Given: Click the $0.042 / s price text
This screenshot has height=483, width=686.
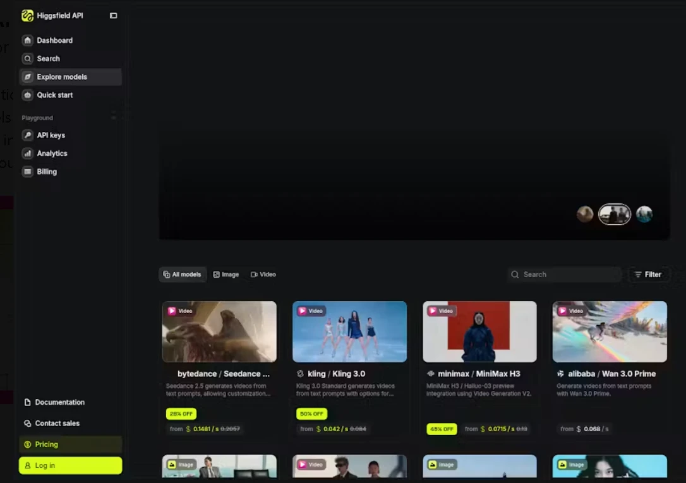Looking at the screenshot, I should pos(332,429).
